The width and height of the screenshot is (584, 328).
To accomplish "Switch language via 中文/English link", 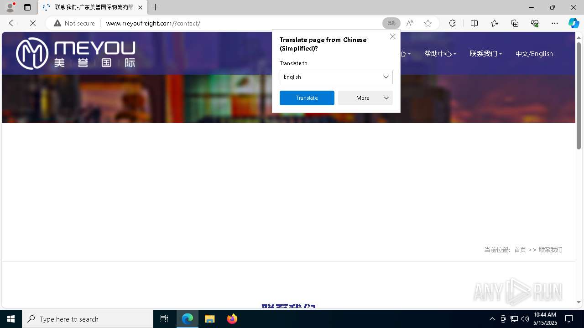I will coord(534,54).
